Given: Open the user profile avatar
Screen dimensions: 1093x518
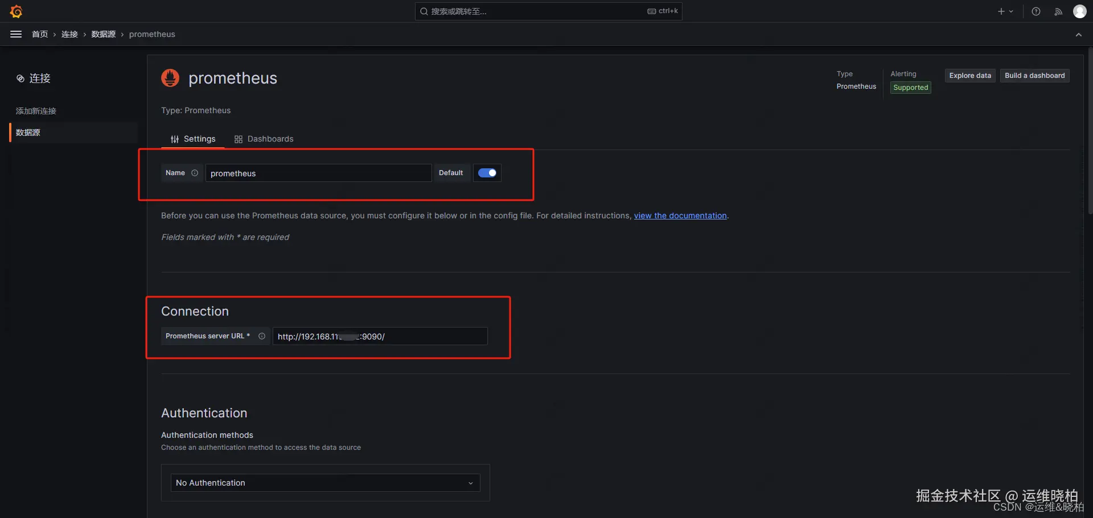Looking at the screenshot, I should (1080, 11).
